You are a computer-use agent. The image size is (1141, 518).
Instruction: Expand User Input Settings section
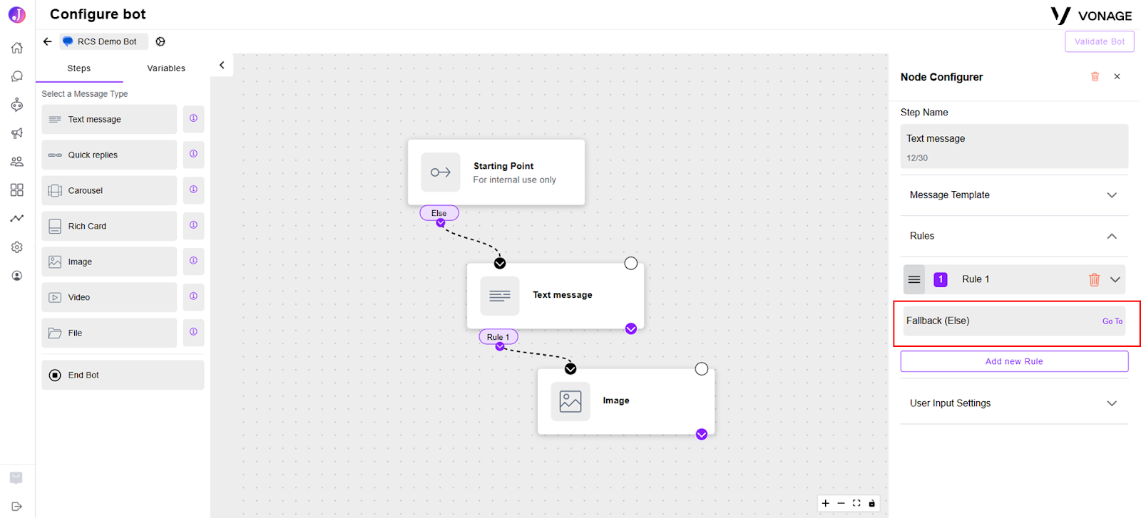point(1014,403)
